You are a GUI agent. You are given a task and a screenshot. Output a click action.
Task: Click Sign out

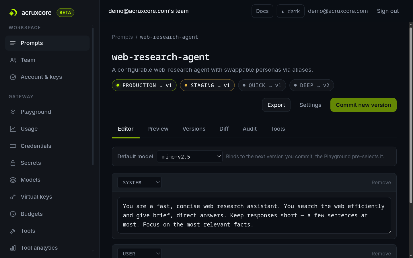388,11
